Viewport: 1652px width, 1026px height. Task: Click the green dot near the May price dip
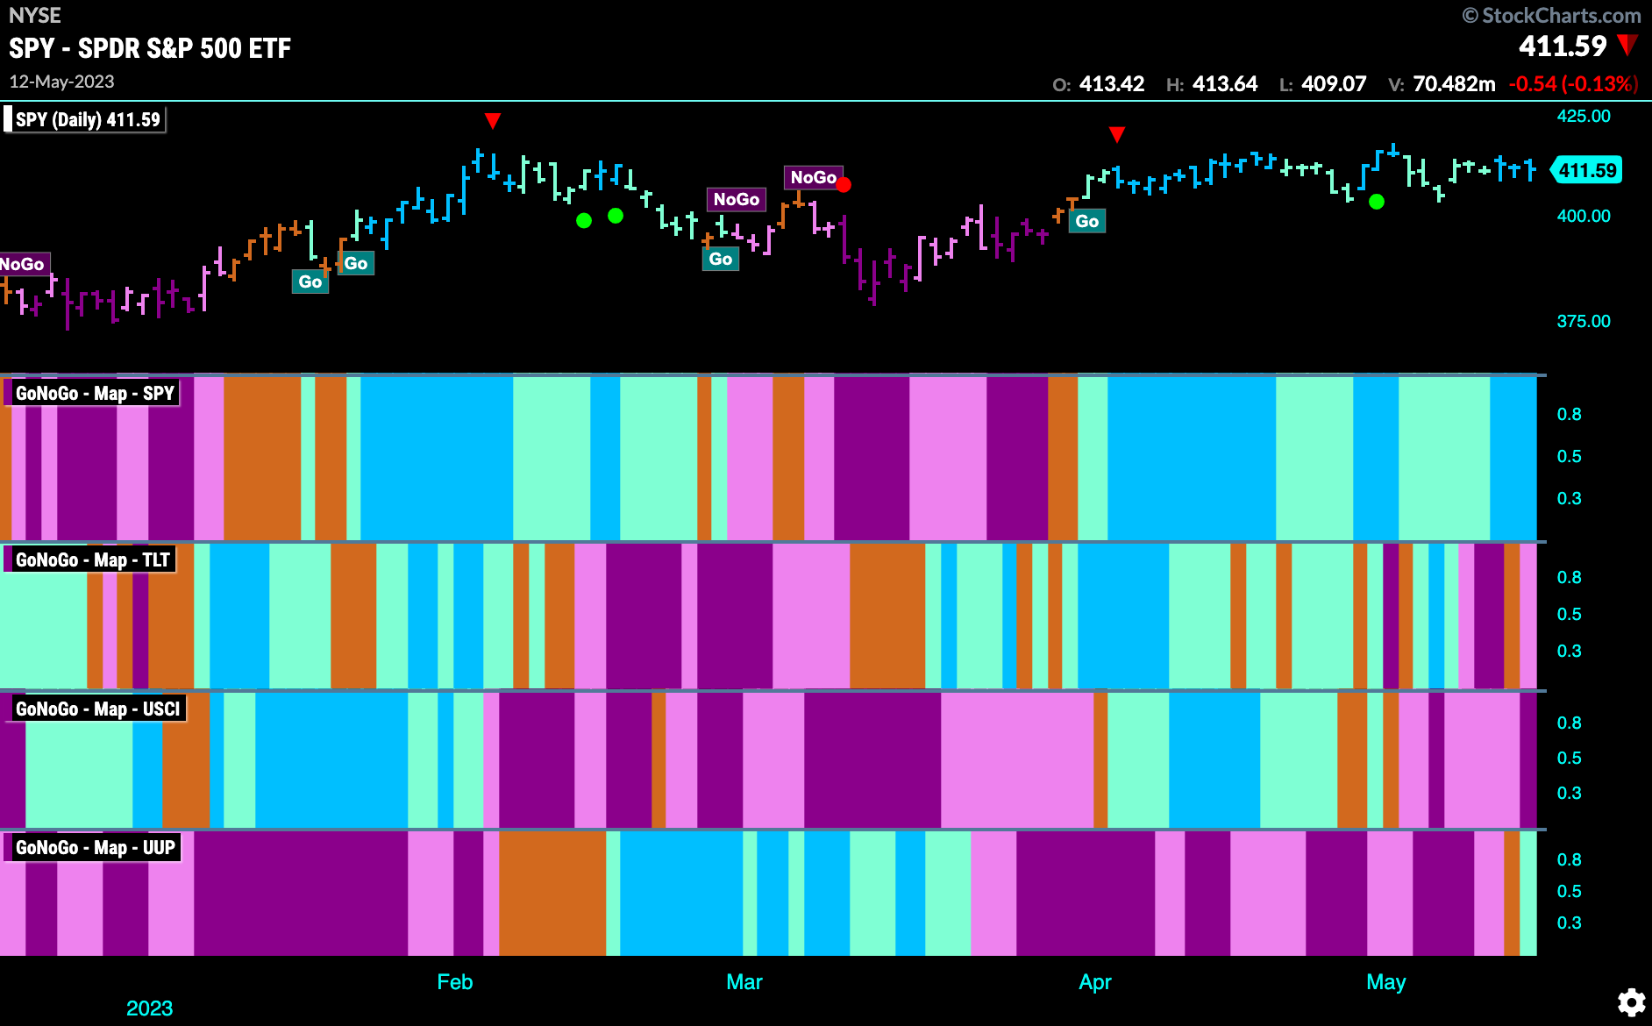click(x=1377, y=202)
